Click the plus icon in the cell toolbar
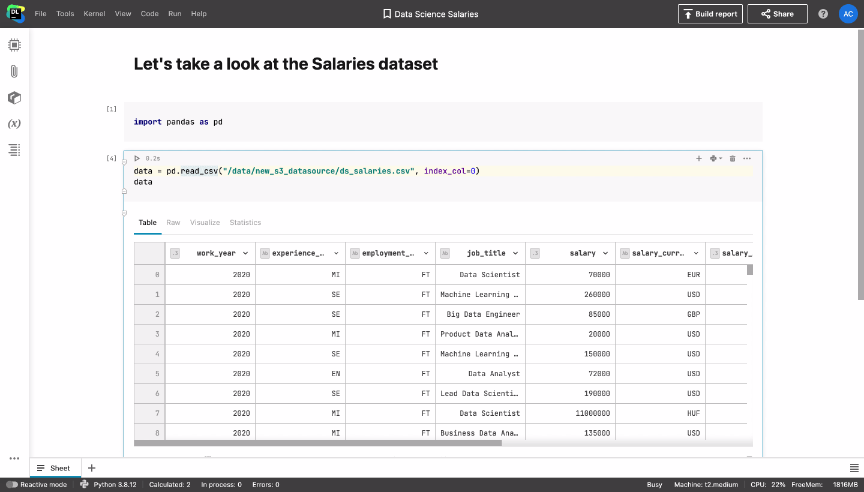Image resolution: width=864 pixels, height=492 pixels. [x=699, y=158]
